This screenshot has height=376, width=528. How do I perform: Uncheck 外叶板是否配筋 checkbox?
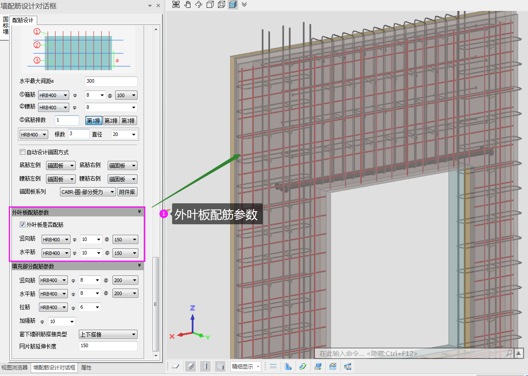23,225
